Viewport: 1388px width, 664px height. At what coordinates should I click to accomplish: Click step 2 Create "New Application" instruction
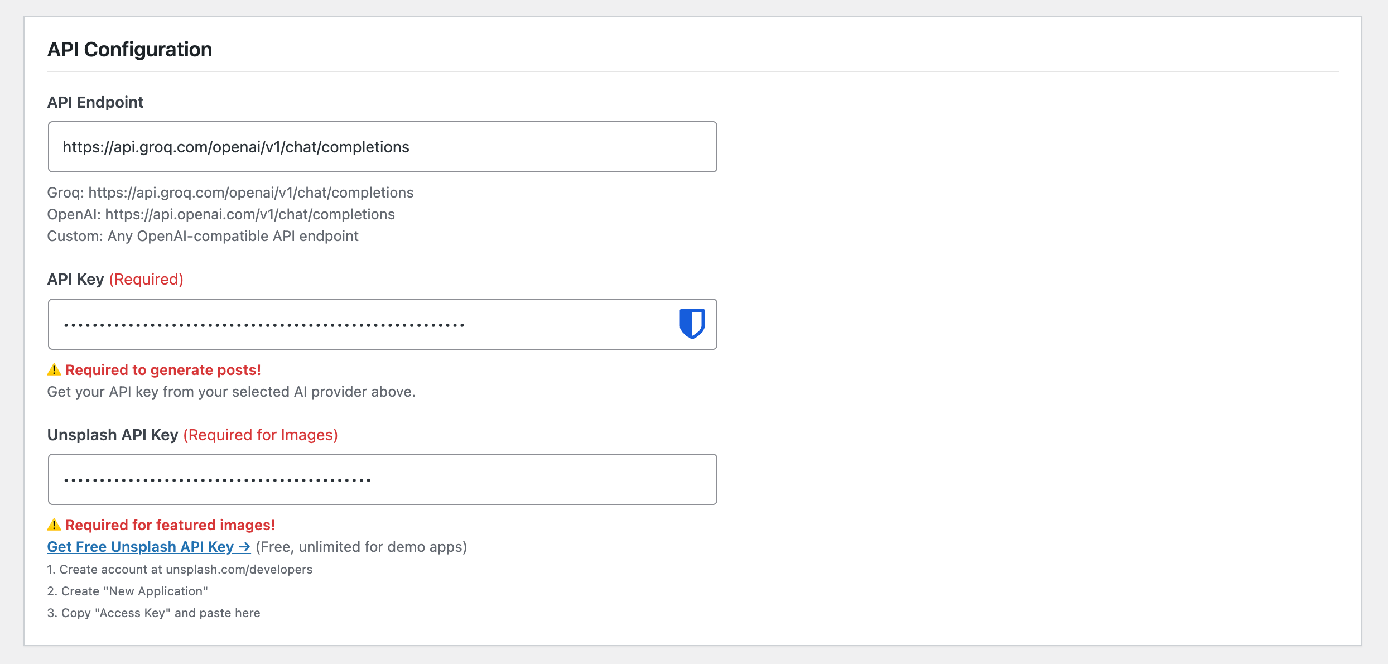pos(128,591)
